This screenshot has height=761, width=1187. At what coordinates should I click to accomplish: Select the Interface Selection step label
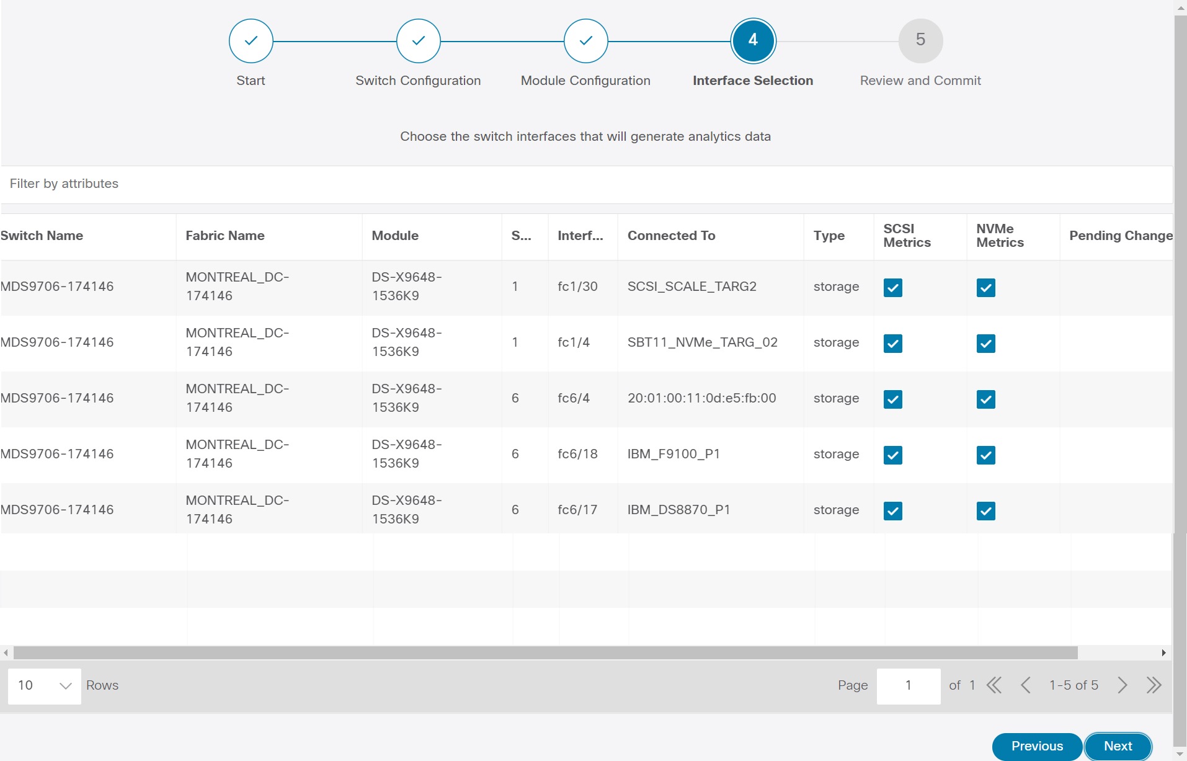753,80
